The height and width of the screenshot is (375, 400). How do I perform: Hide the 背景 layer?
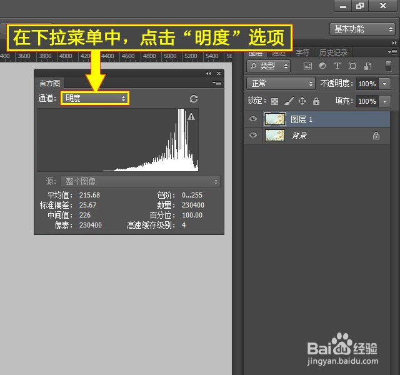tap(252, 135)
